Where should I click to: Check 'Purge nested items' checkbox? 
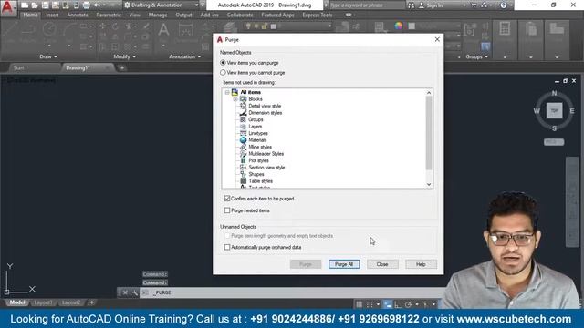(x=227, y=210)
